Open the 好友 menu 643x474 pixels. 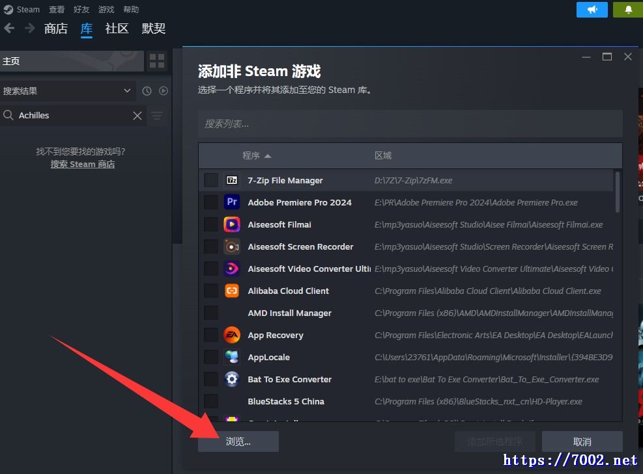point(81,9)
